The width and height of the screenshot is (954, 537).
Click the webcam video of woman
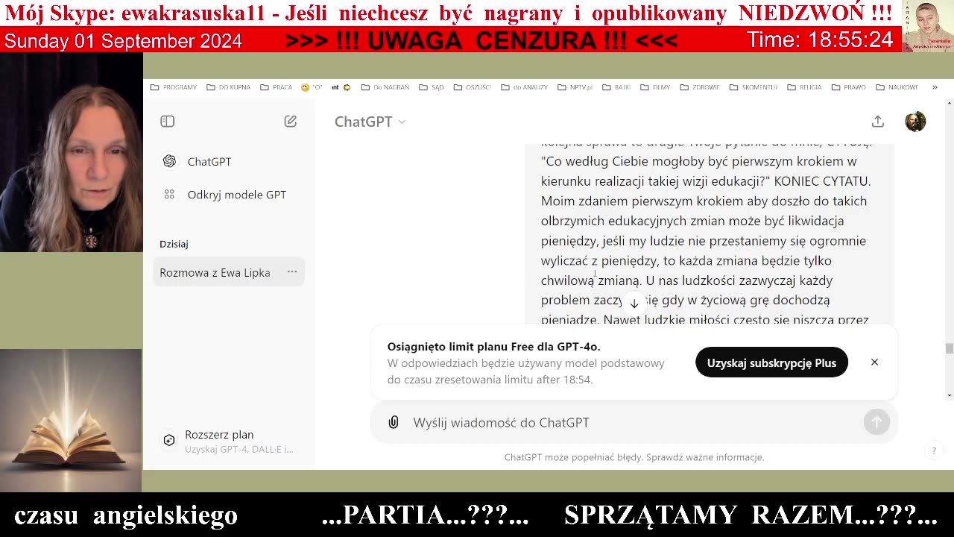[72, 152]
